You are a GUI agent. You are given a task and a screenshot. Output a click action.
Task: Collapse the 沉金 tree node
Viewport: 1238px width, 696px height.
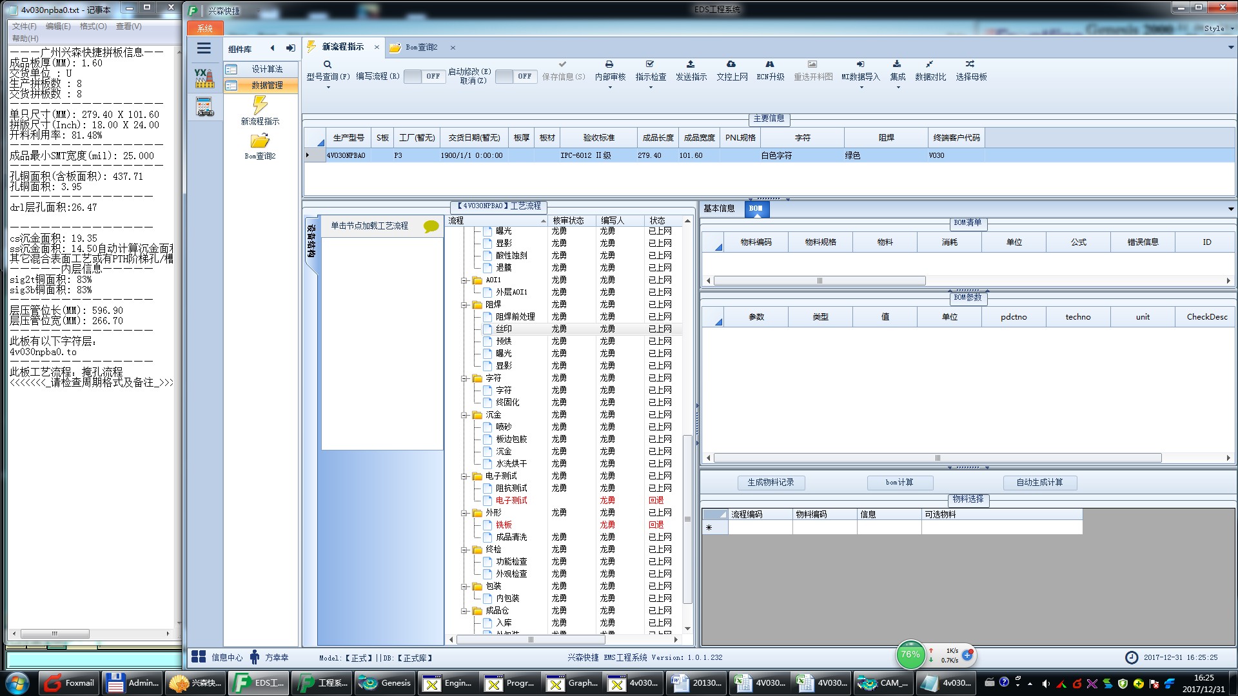[464, 415]
